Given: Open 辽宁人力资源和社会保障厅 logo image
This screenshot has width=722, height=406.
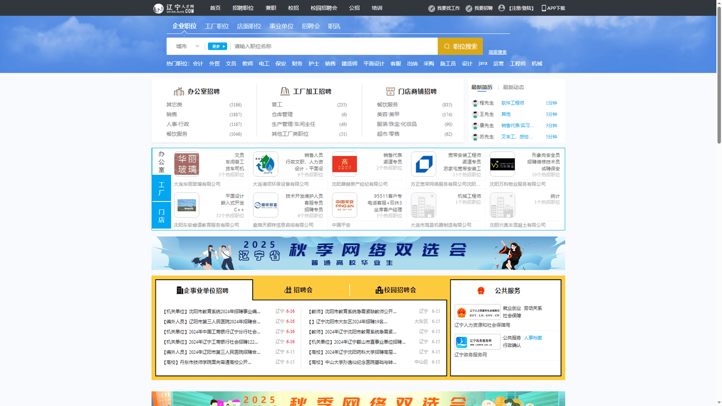Looking at the screenshot, I should click(x=477, y=313).
